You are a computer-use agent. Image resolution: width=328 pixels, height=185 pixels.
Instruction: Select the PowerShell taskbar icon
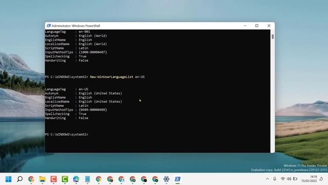pyautogui.click(x=178, y=179)
